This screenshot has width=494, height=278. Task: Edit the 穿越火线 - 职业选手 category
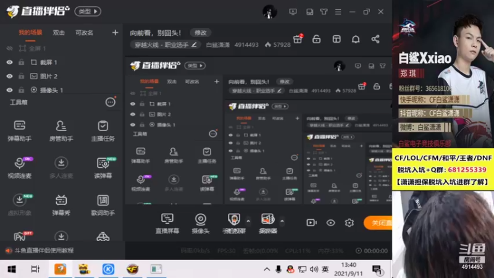[165, 44]
